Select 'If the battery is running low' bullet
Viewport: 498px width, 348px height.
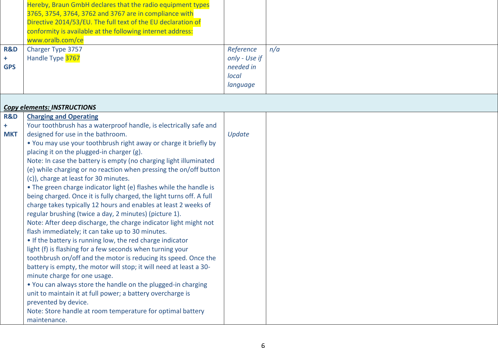tap(107, 240)
